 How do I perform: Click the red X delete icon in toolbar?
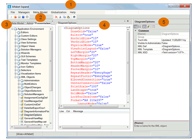pyautogui.click(x=57, y=17)
